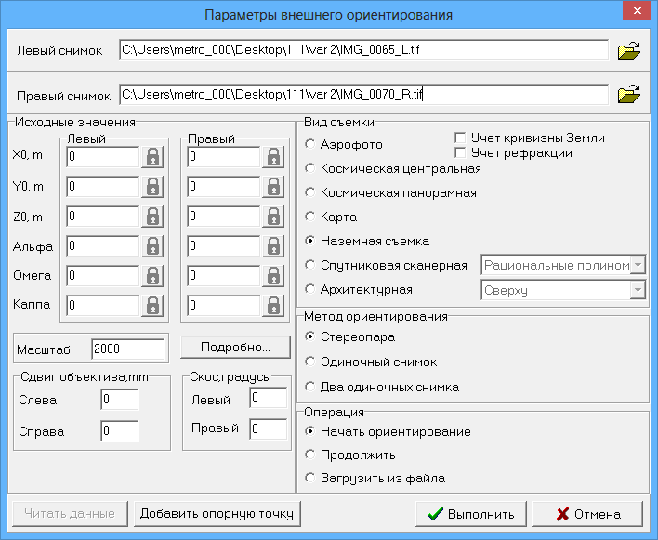Select Космическая центральная option
The image size is (658, 540).
point(310,168)
